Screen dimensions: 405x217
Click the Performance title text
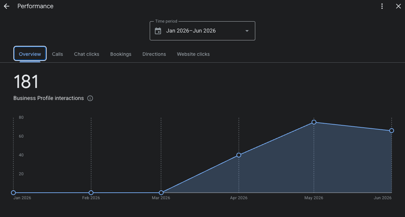[x=35, y=6]
